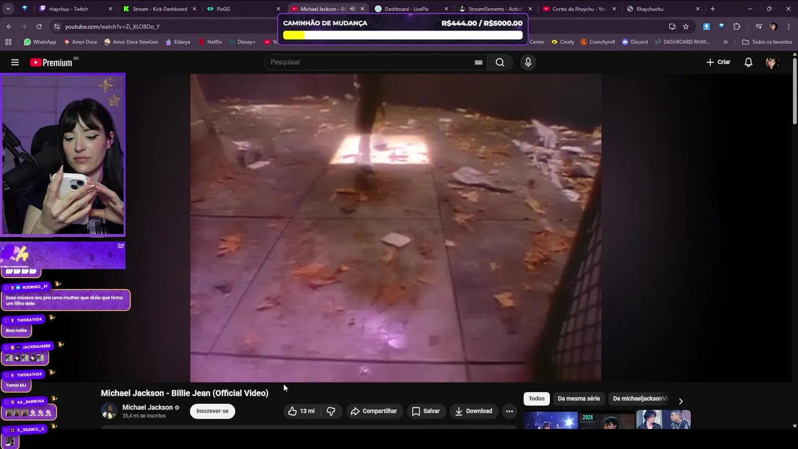
Task: Open the Netflix bookmark
Action: [x=210, y=42]
